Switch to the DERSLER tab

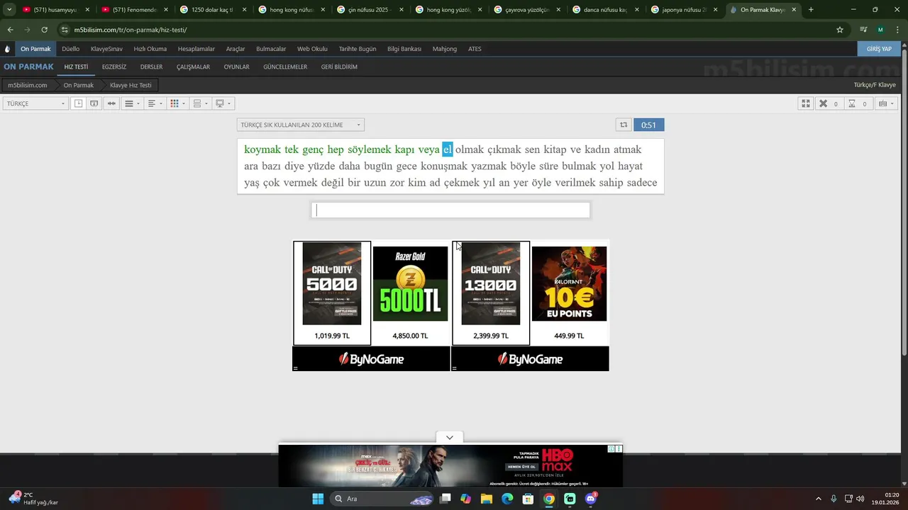(x=151, y=67)
